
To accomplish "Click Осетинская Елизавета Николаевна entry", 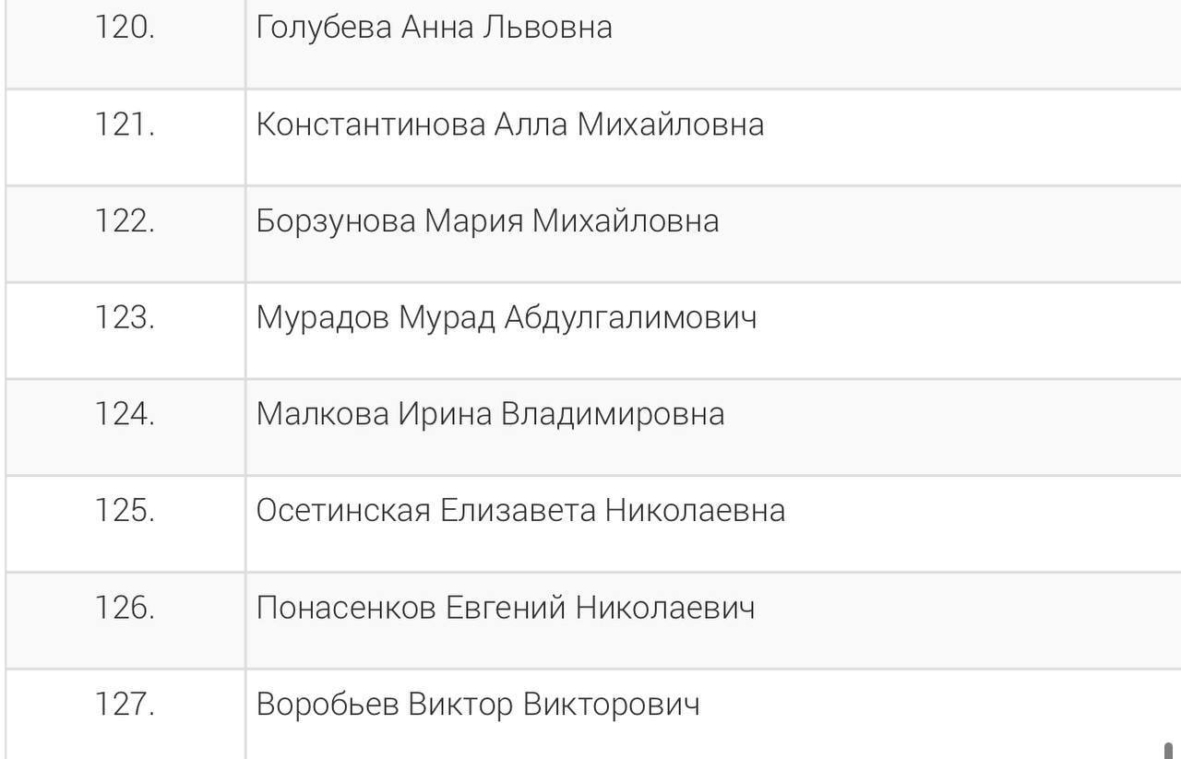I will pos(520,511).
